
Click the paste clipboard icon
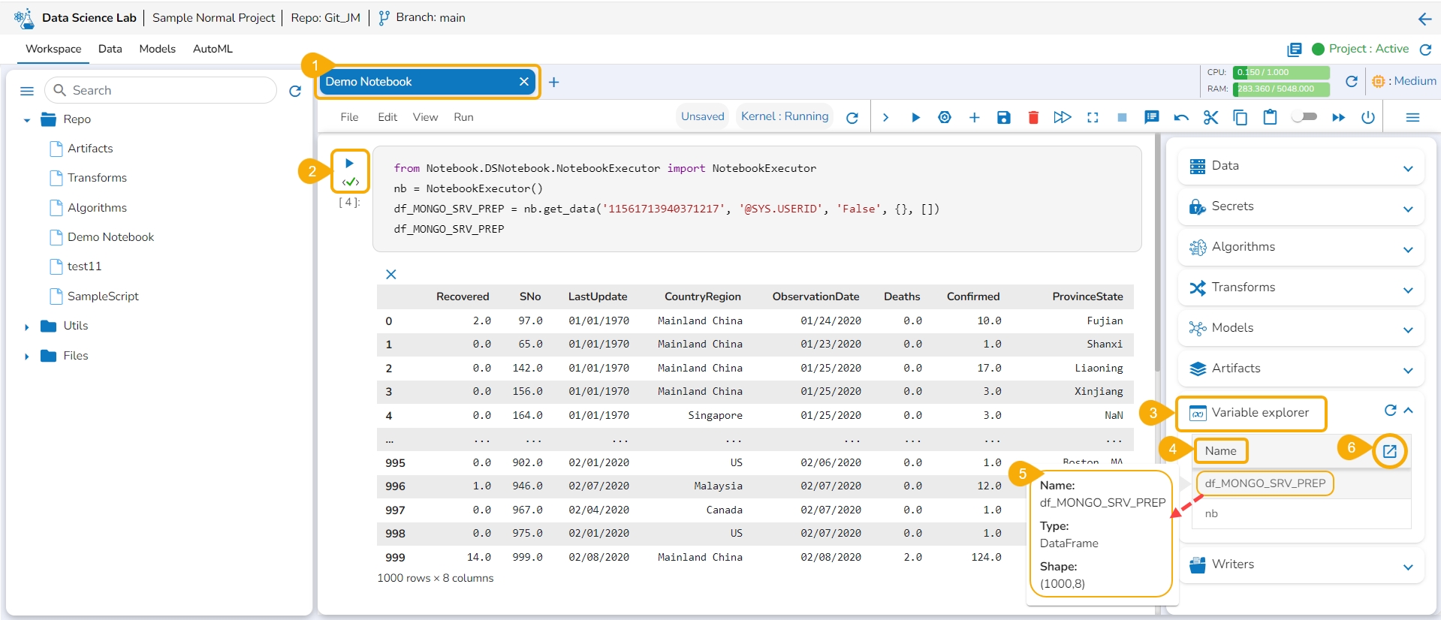1270,117
